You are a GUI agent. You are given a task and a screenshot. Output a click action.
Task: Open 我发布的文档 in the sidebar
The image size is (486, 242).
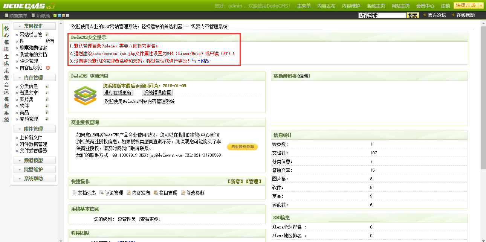(34, 55)
